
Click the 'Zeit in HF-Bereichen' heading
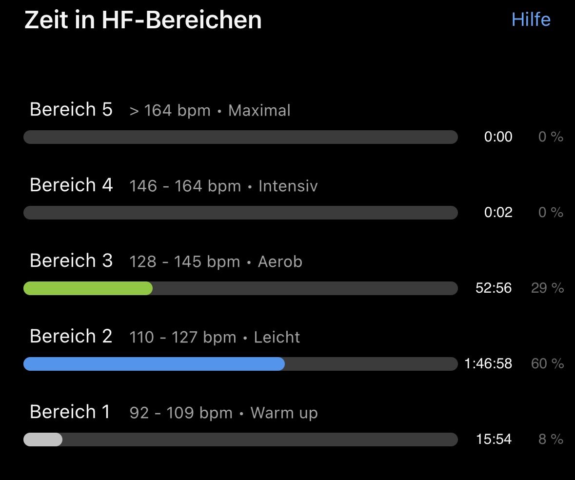pyautogui.click(x=143, y=20)
